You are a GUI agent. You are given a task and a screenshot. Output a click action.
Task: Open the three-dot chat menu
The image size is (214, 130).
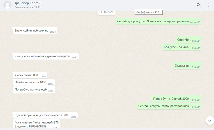coord(209,5)
